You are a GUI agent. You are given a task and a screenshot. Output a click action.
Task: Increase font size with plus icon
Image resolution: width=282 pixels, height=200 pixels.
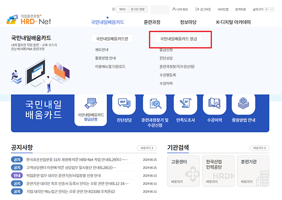click(266, 9)
